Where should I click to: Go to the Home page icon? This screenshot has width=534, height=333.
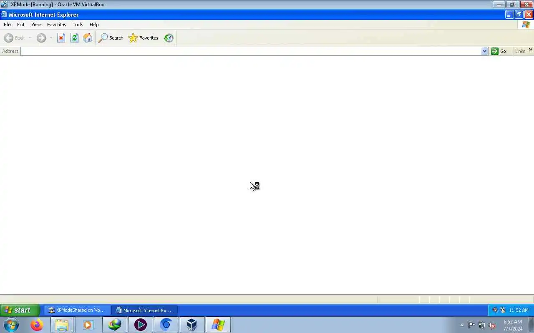(x=88, y=38)
